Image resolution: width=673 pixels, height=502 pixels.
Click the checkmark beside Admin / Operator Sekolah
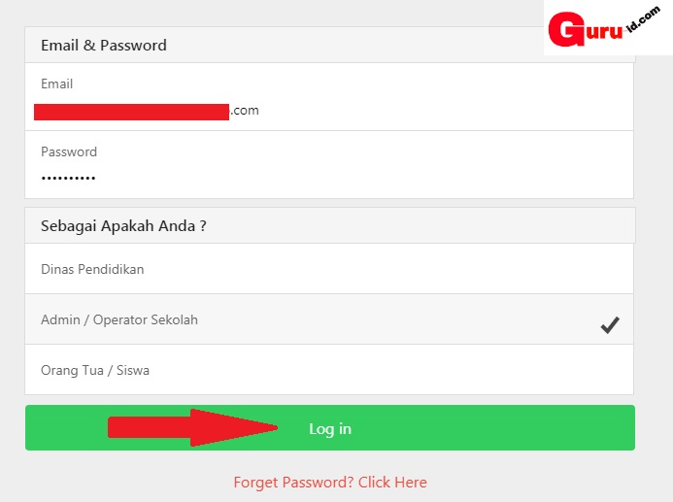(609, 326)
